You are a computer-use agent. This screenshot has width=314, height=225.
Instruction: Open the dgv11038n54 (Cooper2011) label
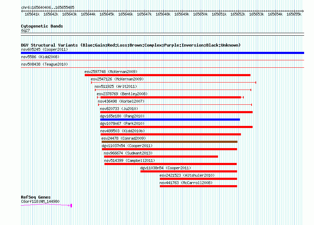pos(165,168)
